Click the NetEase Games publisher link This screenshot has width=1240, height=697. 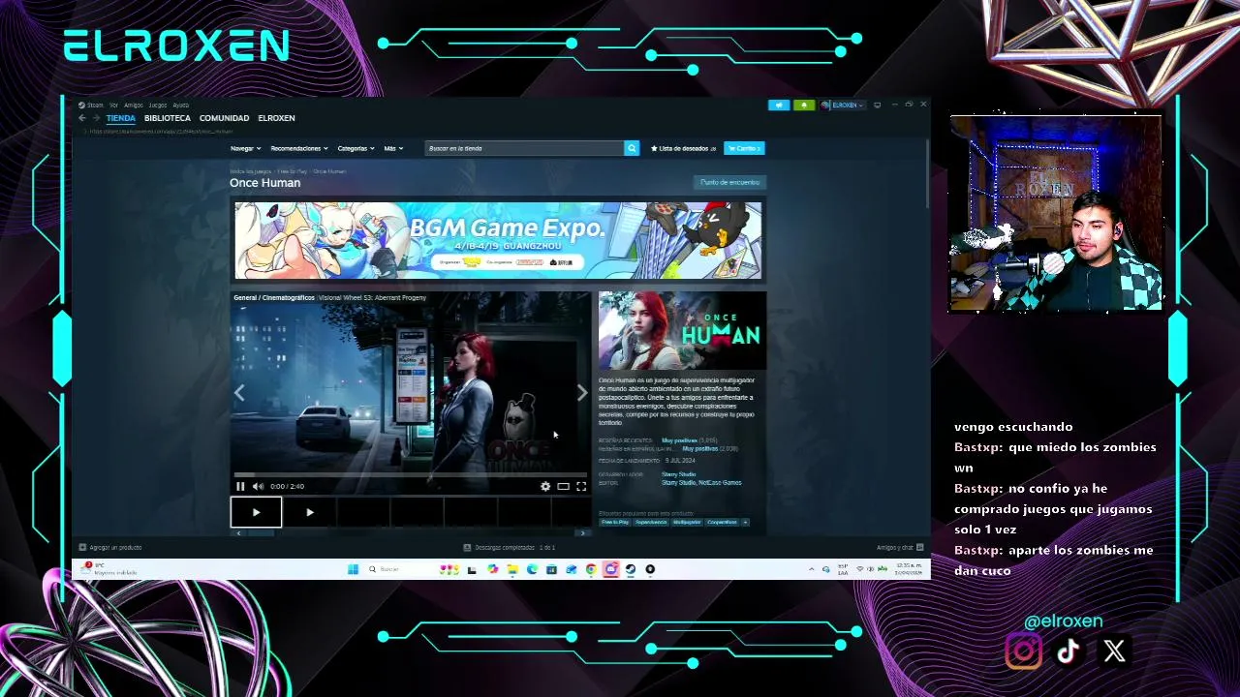720,482
